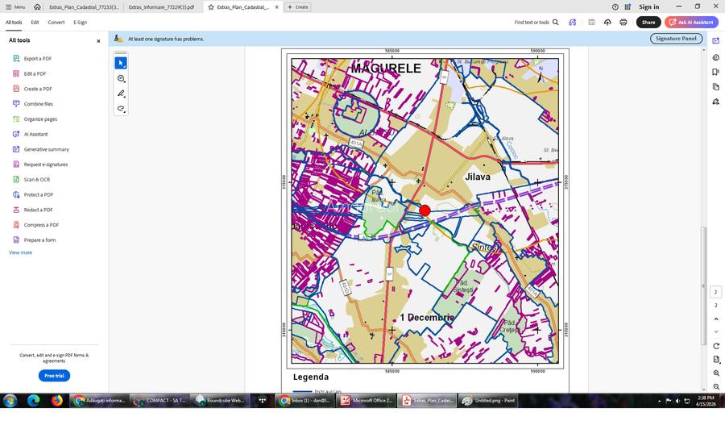Click the Signature Panel button
The image size is (725, 425).
tap(676, 39)
